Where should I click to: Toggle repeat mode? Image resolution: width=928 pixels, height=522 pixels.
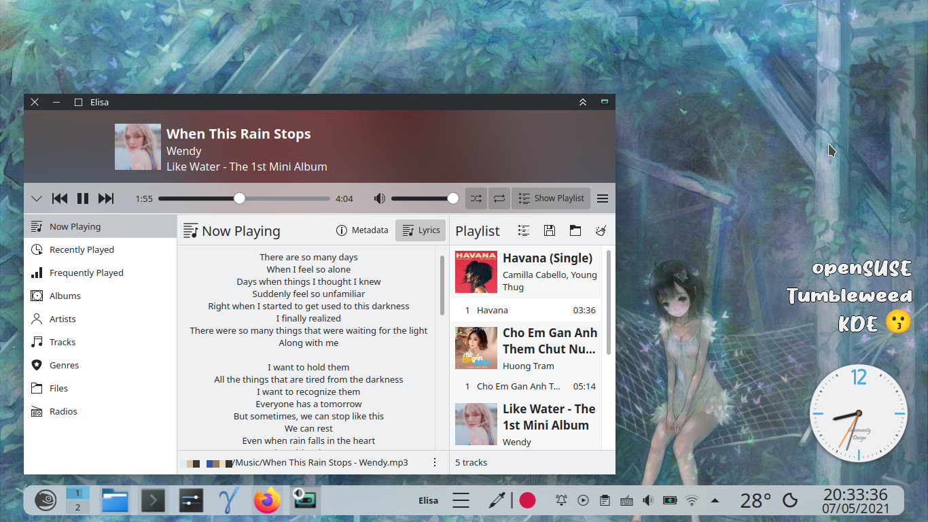(499, 198)
